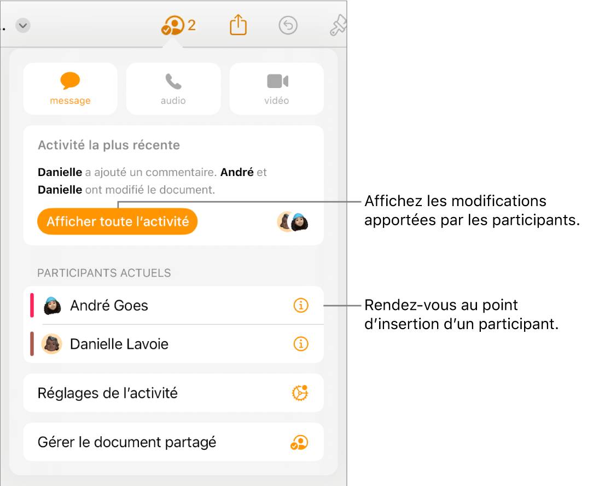The width and height of the screenshot is (593, 486).
Task: Open Gérer le document partagé
Action: [173, 442]
